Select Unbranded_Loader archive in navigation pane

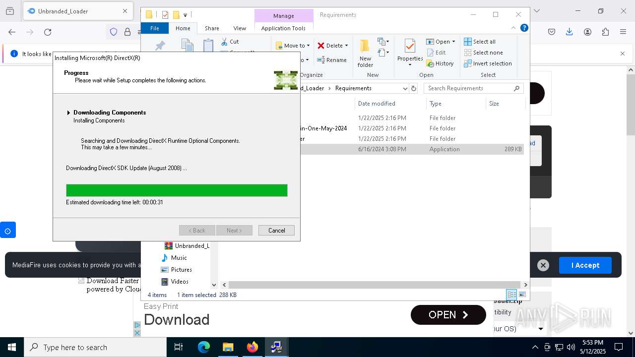tap(187, 246)
